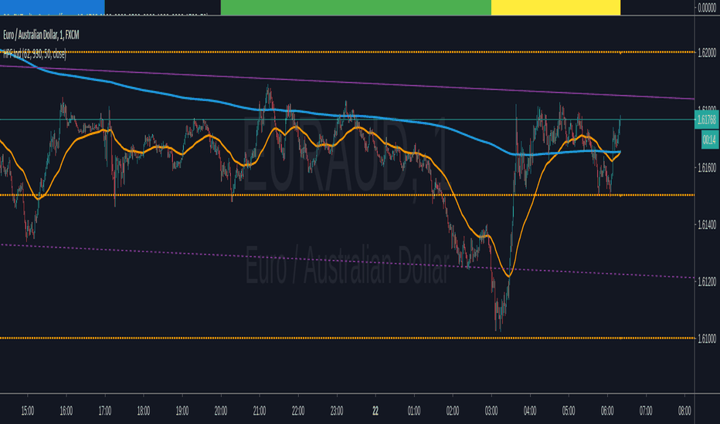Screen dimensions: 720x424
Task: Click the 03:00 time axis label
Action: click(x=491, y=411)
